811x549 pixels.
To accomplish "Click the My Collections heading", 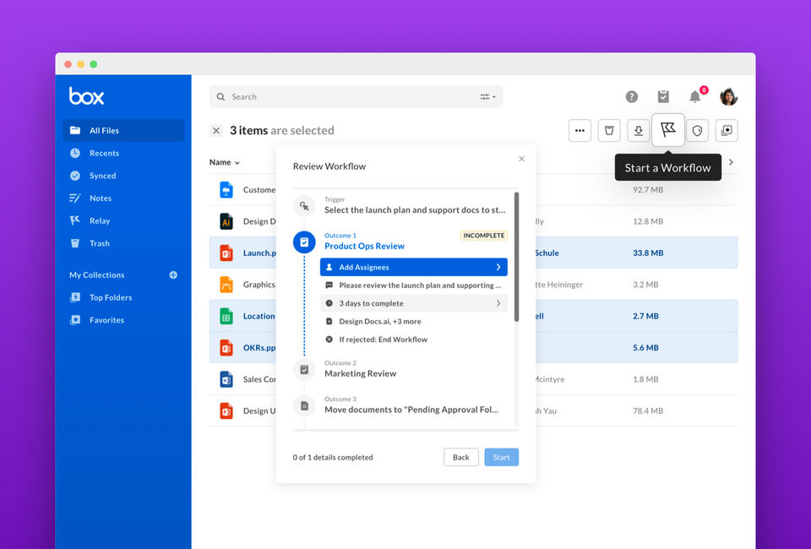I will click(x=96, y=275).
